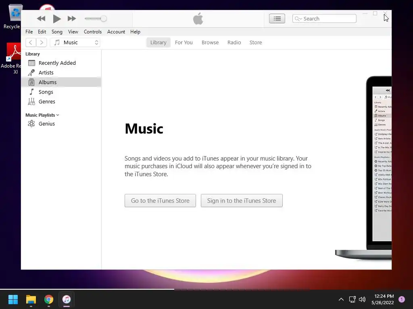This screenshot has width=413, height=309.
Task: Open the Windows Start menu
Action: click(x=13, y=299)
